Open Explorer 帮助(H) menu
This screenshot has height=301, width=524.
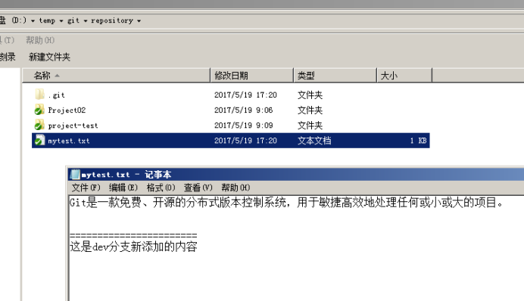tap(40, 40)
